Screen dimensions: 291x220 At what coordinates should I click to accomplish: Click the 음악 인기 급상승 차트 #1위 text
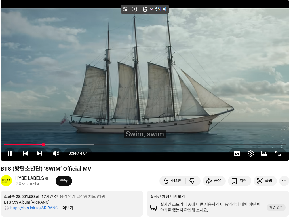[82, 196]
